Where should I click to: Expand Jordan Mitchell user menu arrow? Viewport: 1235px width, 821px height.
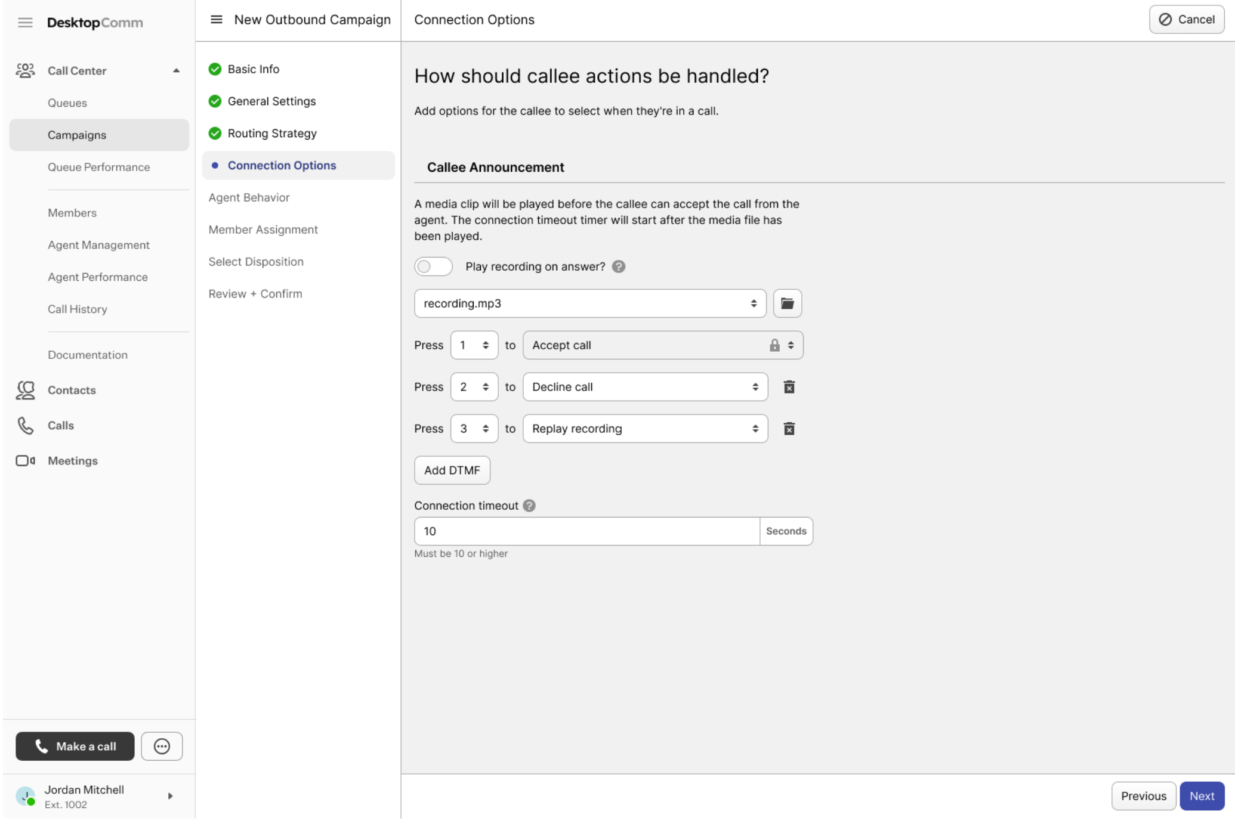click(x=170, y=796)
